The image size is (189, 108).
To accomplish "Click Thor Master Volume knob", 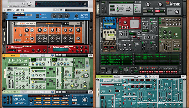I will click(x=177, y=12).
